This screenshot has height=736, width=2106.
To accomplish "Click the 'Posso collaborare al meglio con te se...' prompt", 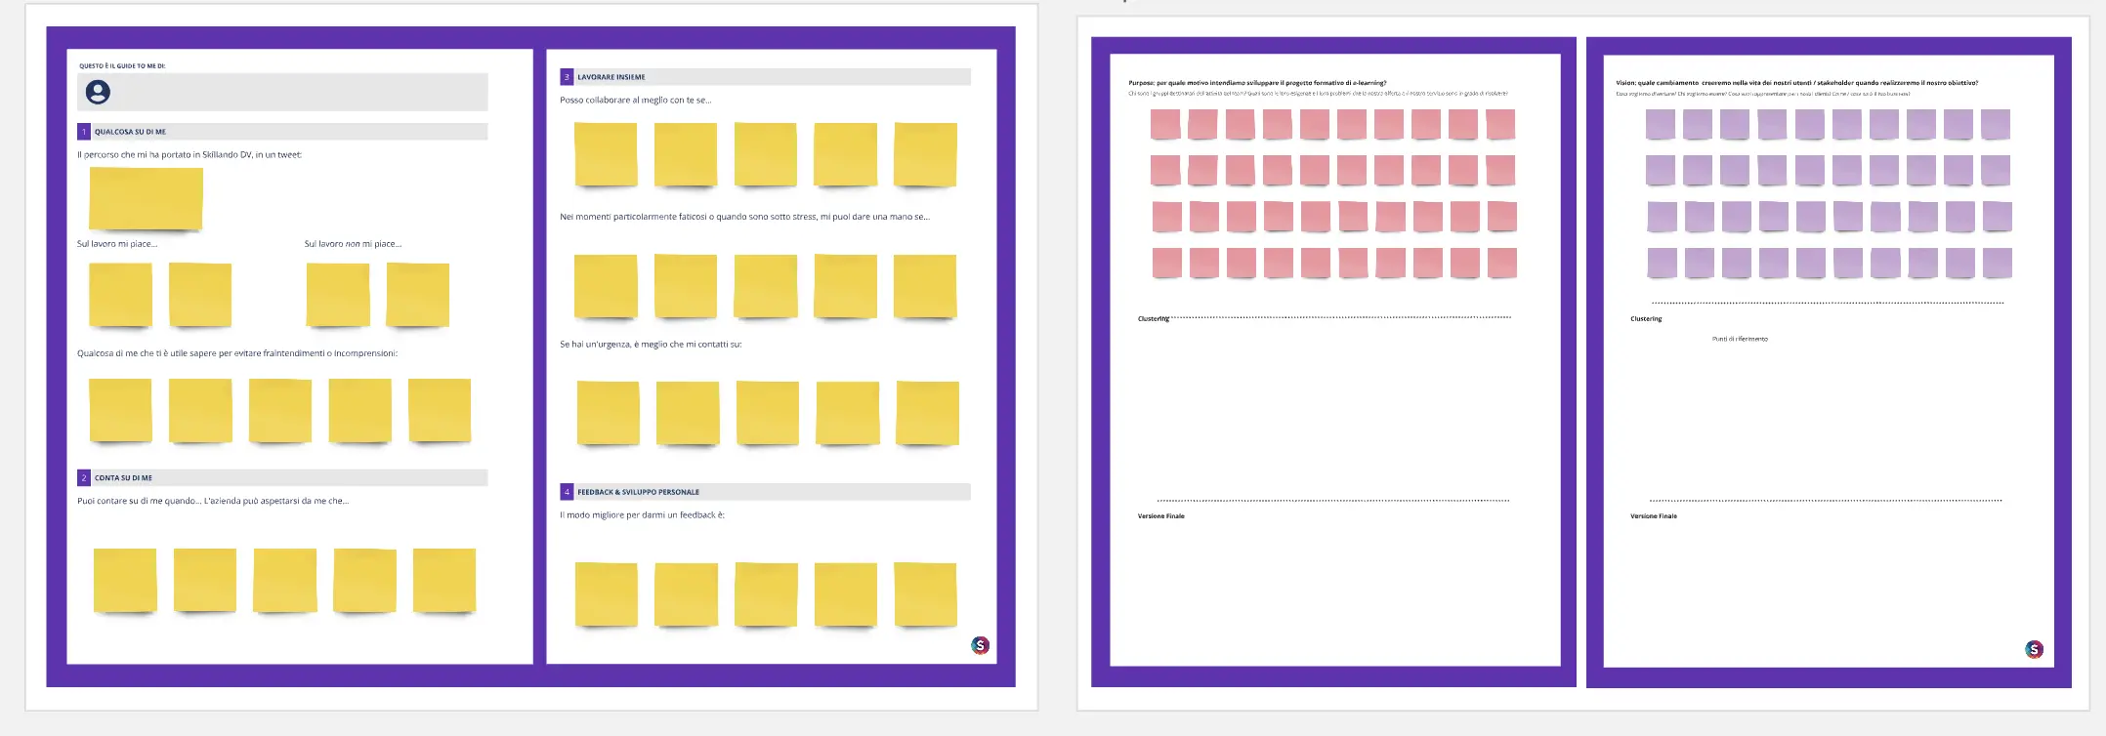I will 636,101.
